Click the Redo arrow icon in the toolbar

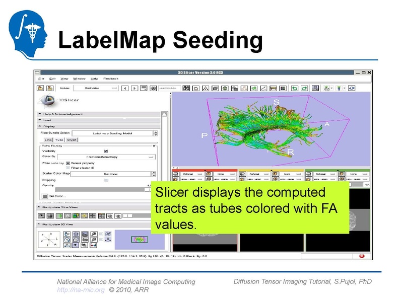[x=303, y=88]
